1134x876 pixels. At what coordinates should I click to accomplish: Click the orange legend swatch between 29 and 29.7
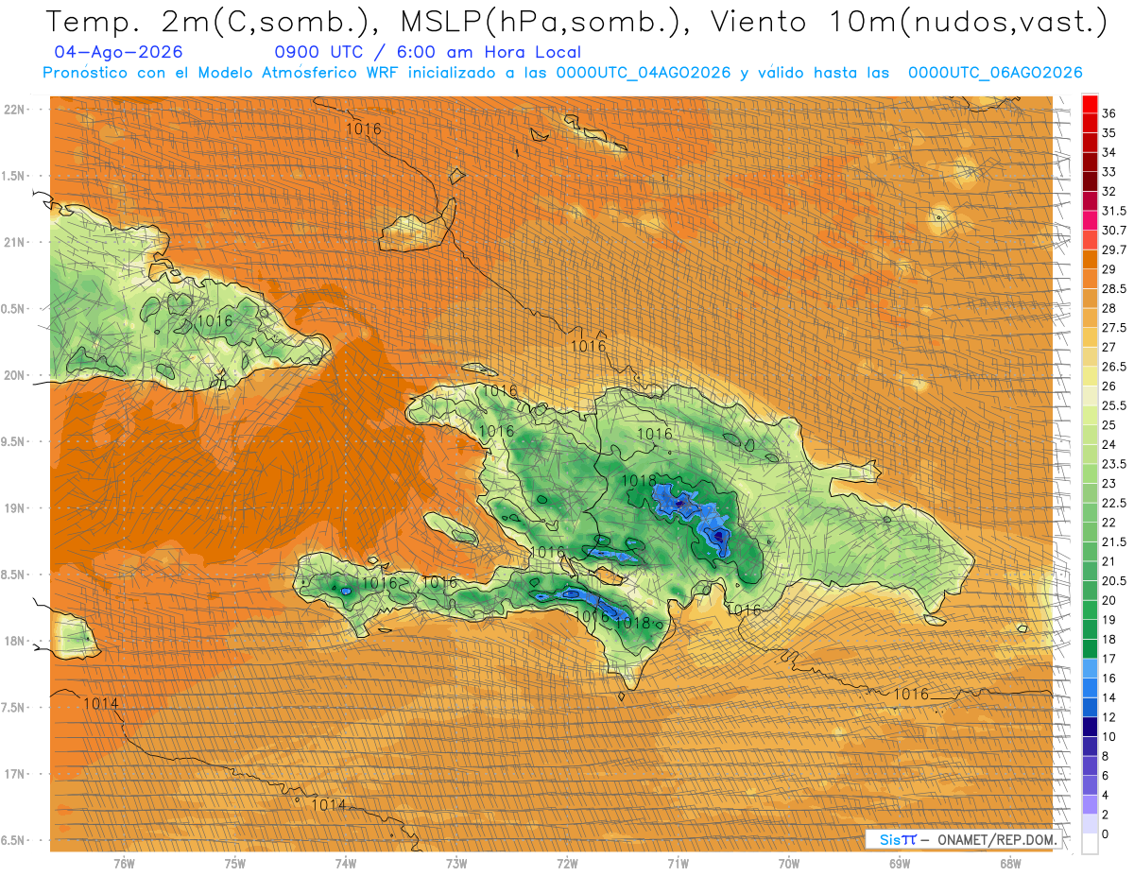point(1090,260)
